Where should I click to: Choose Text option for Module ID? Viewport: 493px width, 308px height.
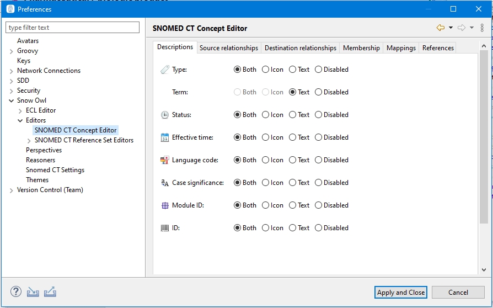(293, 205)
